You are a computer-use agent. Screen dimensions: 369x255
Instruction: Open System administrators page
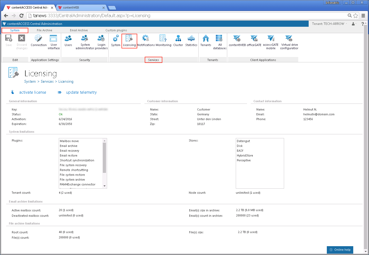tap(85, 42)
